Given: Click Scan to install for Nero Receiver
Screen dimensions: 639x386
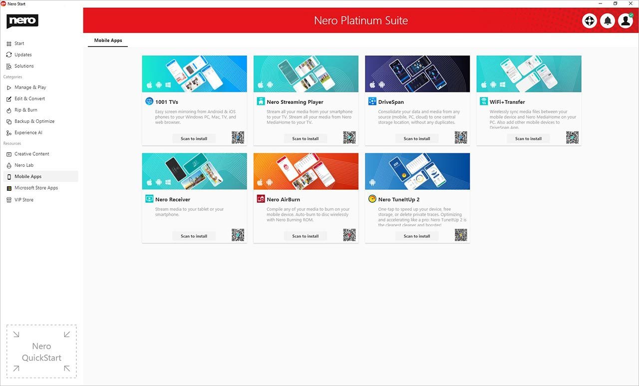Looking at the screenshot, I should (x=194, y=236).
